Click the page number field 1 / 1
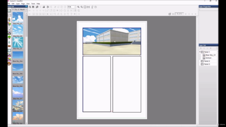 (x=179, y=14)
